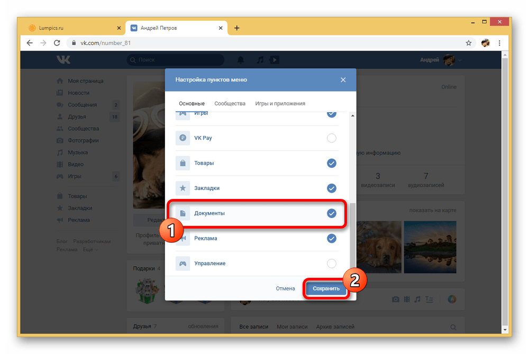This screenshot has width=529, height=354.
Task: Click the dialog scrollbar thumb
Action: [352, 236]
